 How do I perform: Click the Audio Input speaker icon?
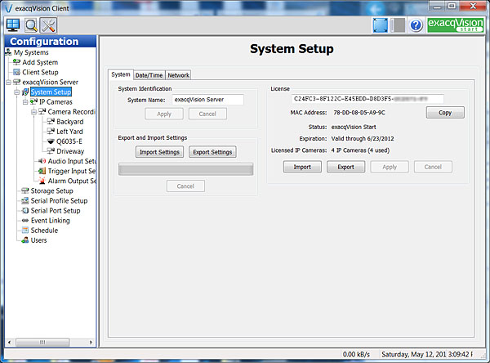(x=42, y=161)
